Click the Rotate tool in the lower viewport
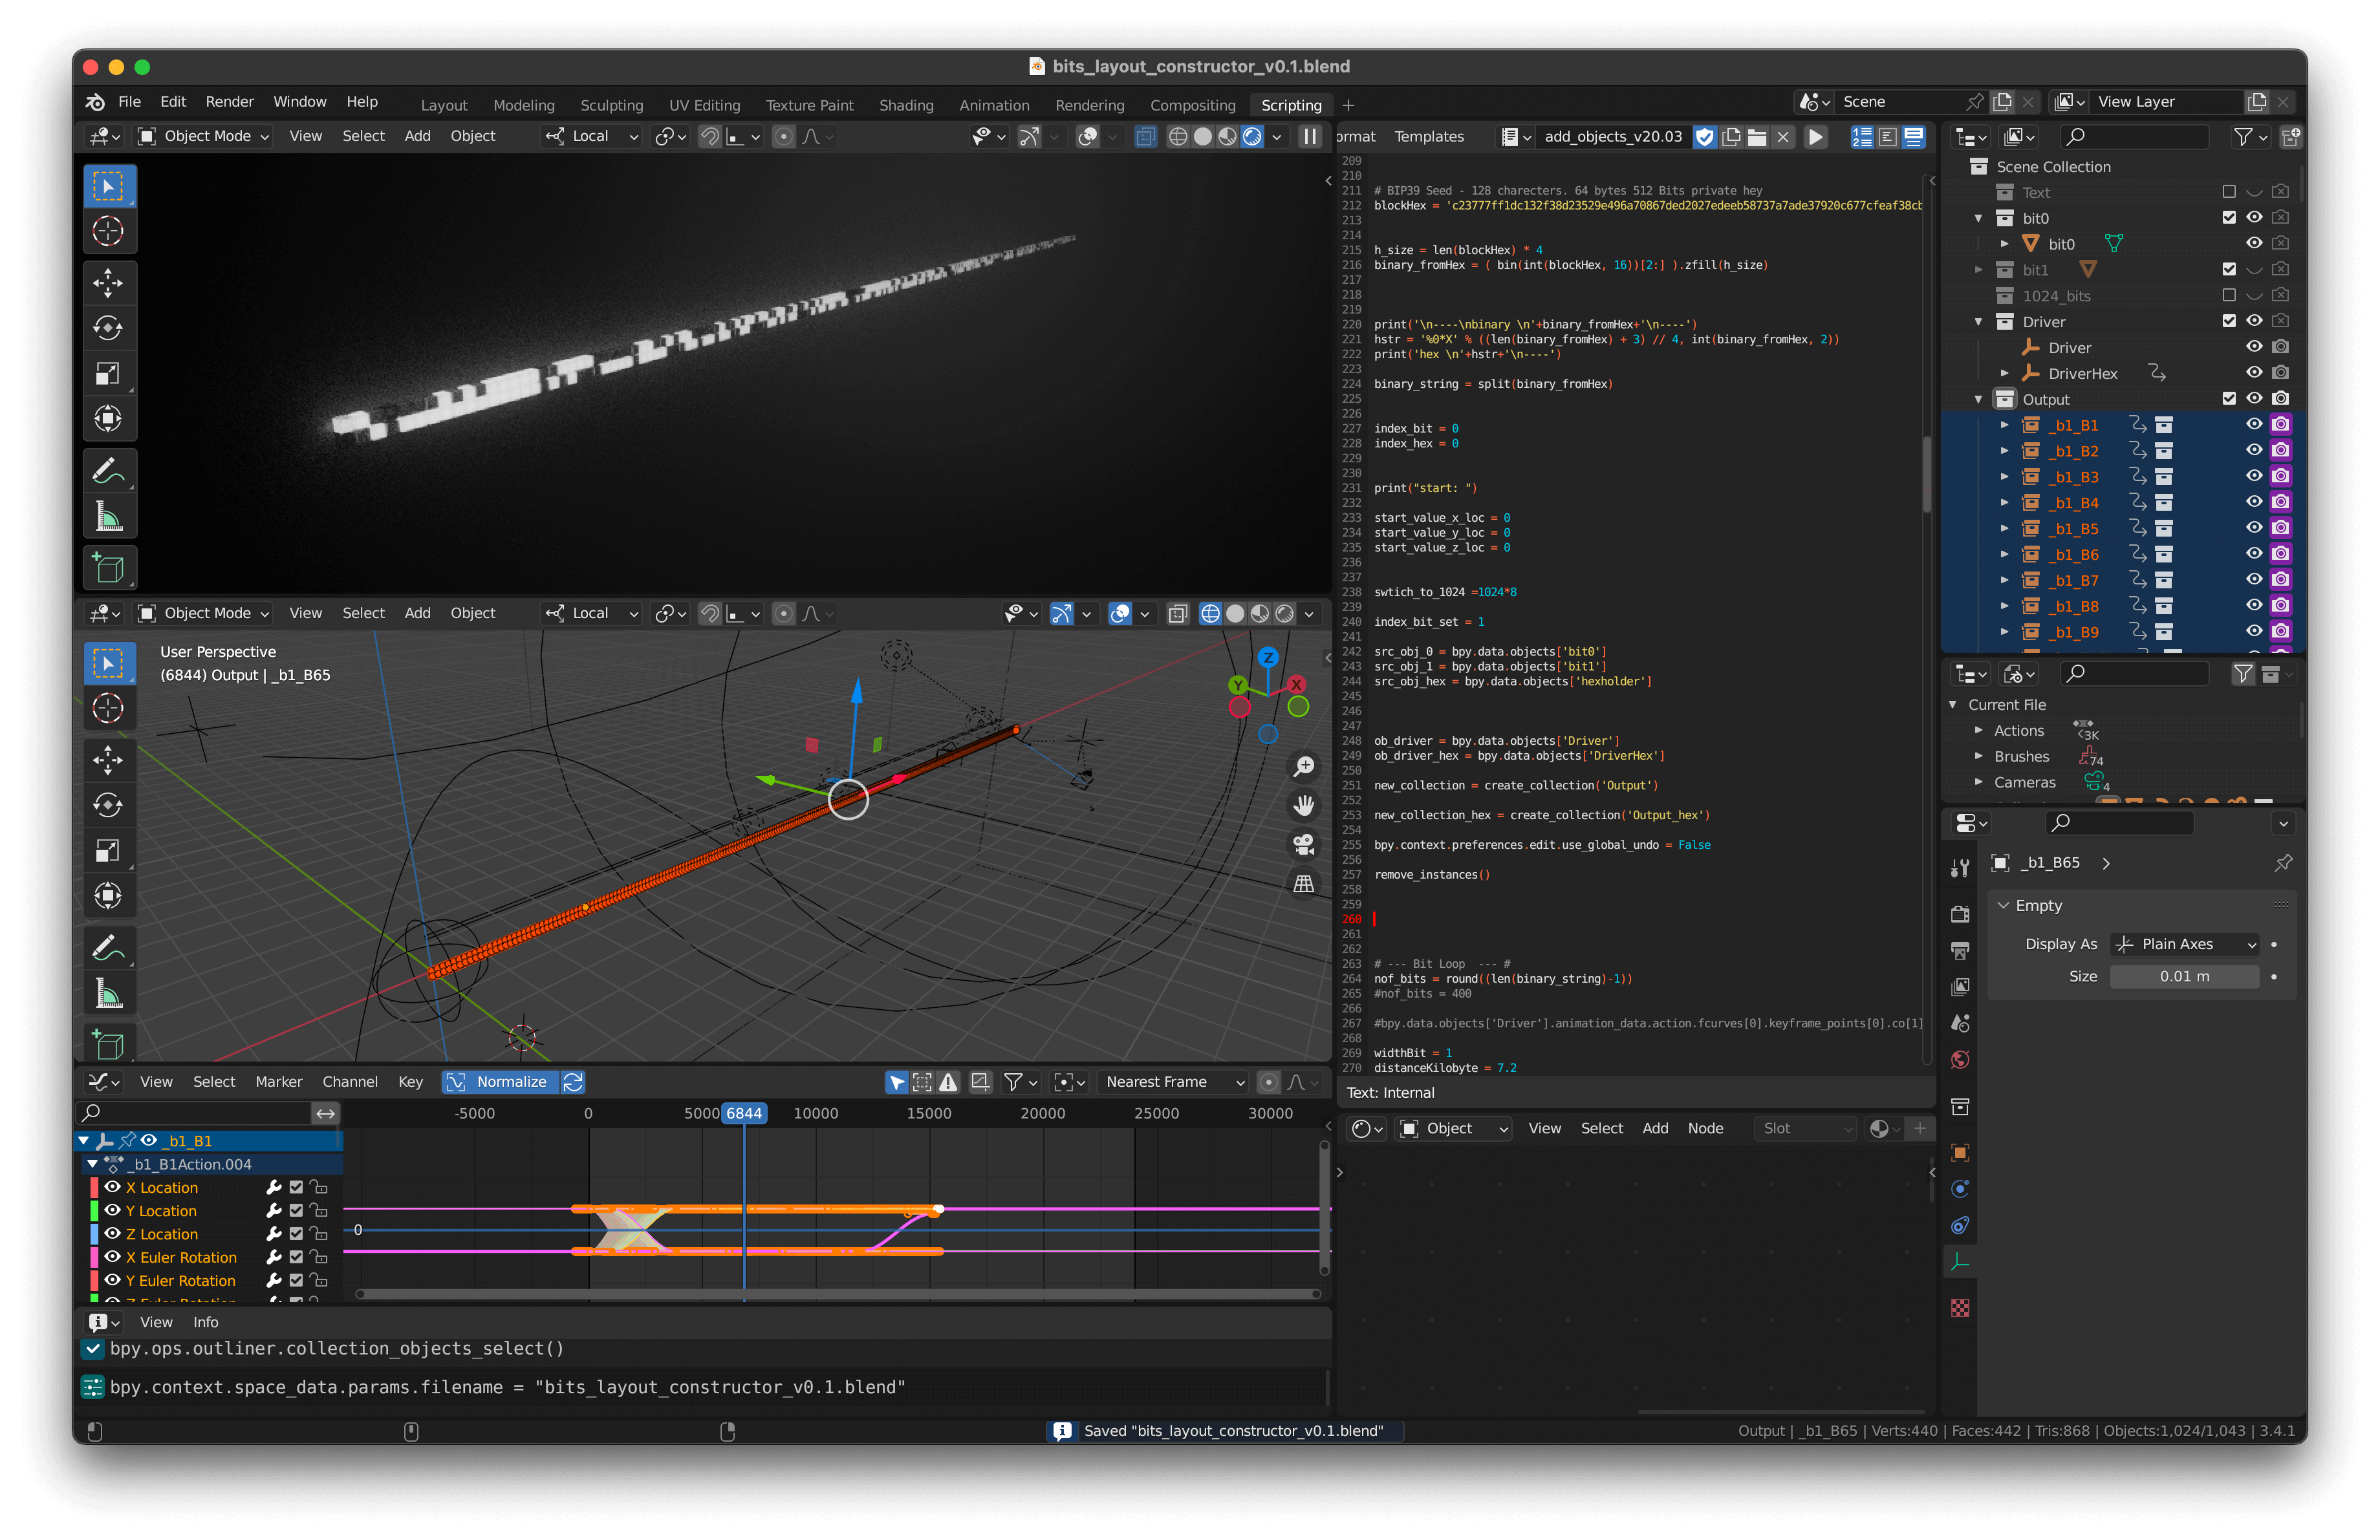This screenshot has width=2380, height=1540. pyautogui.click(x=108, y=804)
